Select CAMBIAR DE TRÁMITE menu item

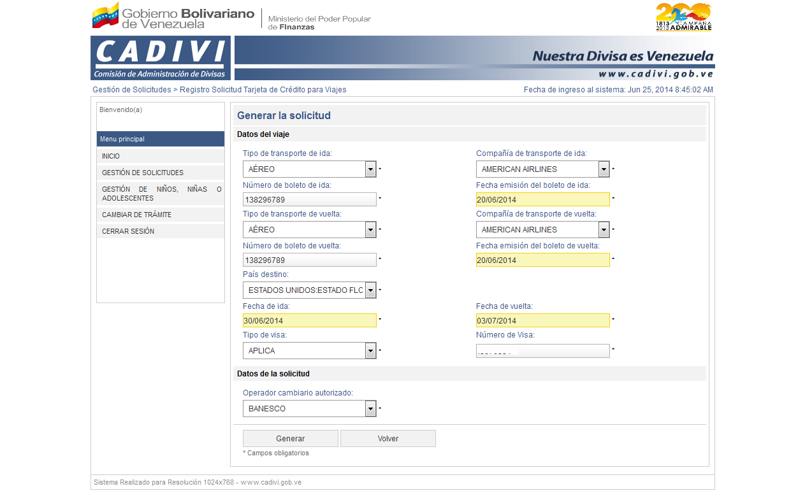(x=161, y=215)
